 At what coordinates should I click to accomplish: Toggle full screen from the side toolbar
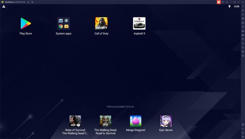coord(243,6)
